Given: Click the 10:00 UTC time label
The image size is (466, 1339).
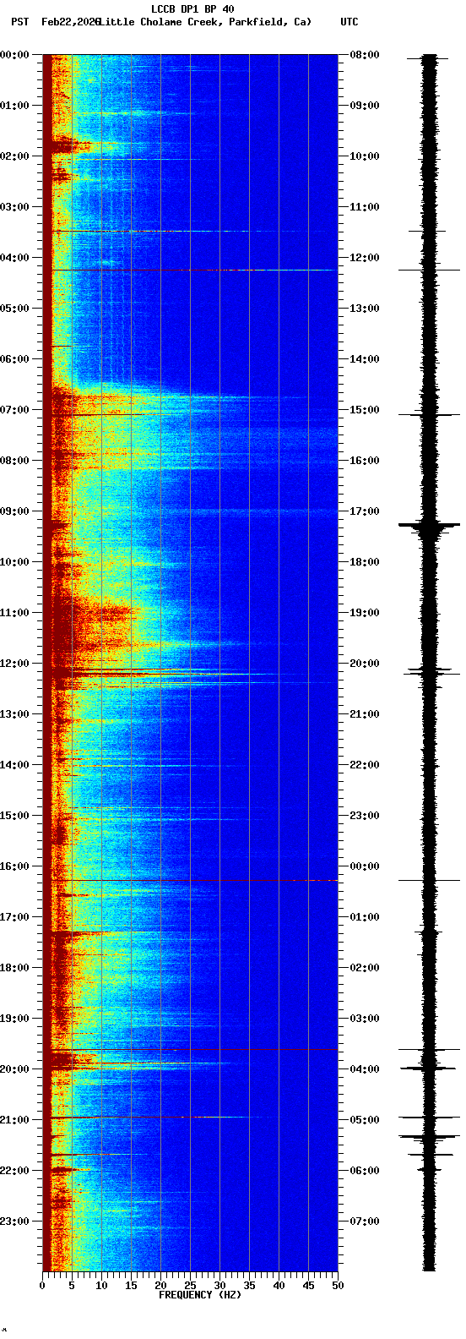Looking at the screenshot, I should click(x=365, y=156).
